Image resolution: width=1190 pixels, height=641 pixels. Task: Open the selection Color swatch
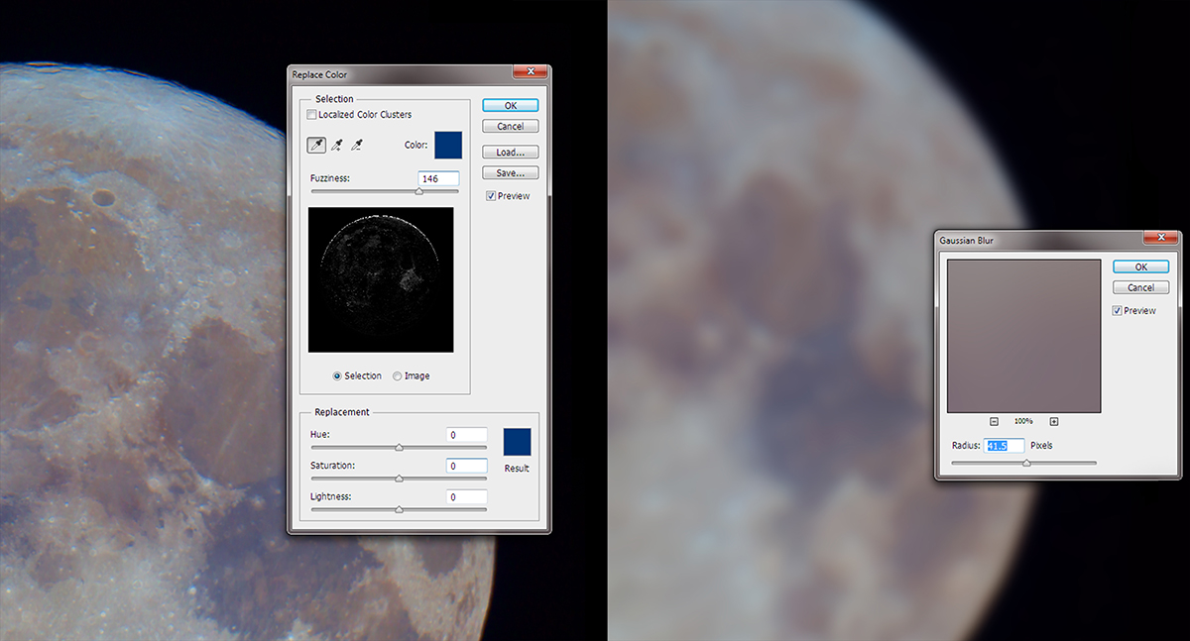coord(448,145)
